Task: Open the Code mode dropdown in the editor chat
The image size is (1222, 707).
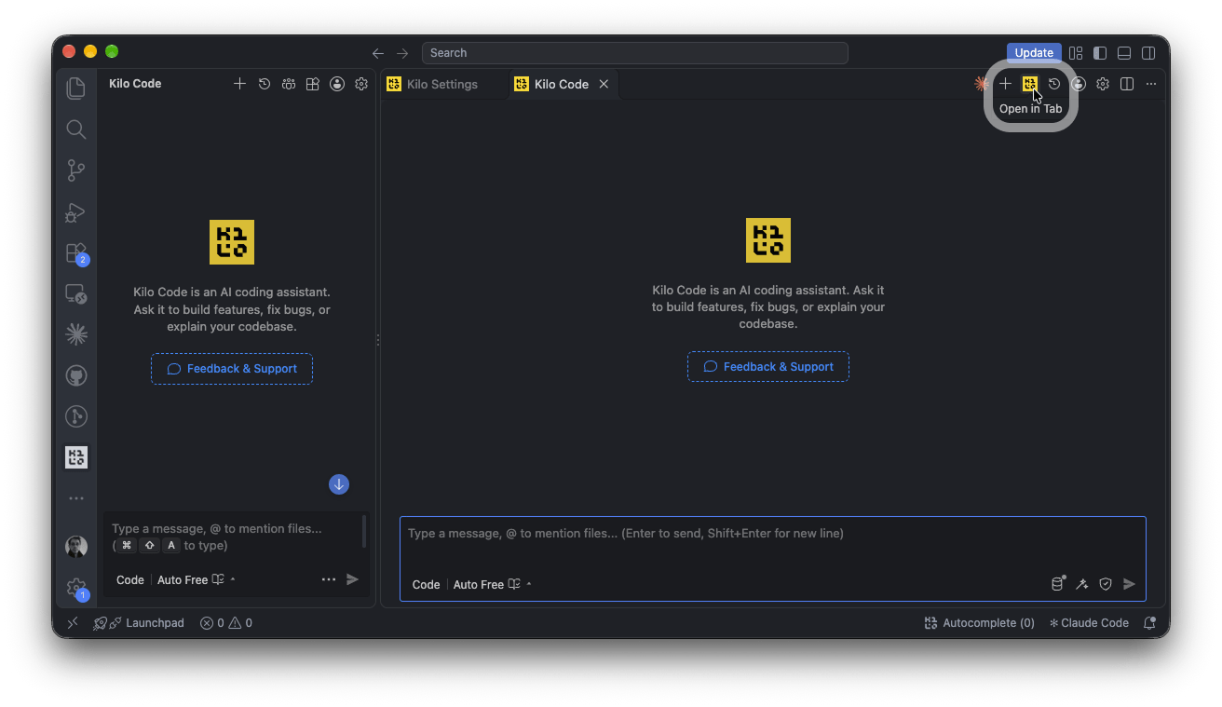Action: coord(426,585)
